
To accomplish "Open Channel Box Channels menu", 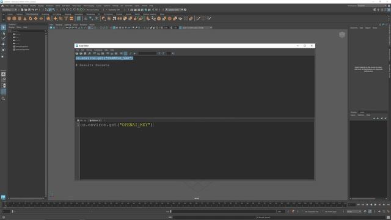I will pos(354,28).
